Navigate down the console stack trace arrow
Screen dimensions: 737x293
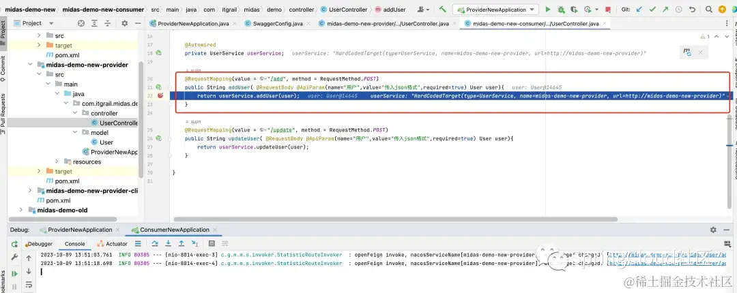(x=29, y=271)
